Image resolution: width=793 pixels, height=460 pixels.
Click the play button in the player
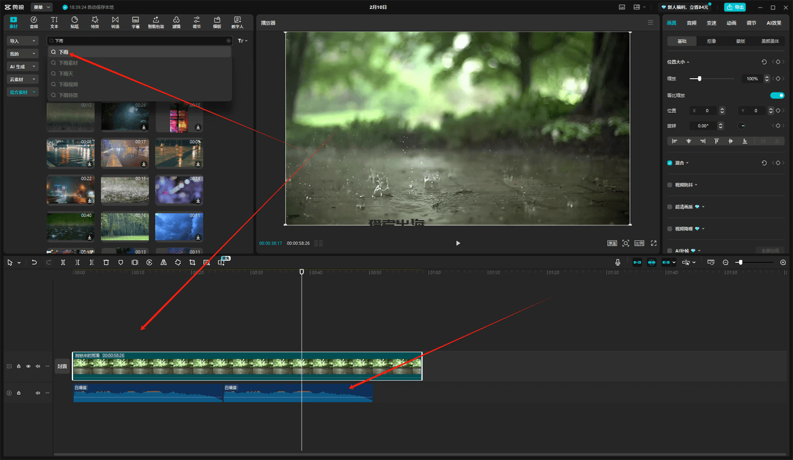coord(458,243)
